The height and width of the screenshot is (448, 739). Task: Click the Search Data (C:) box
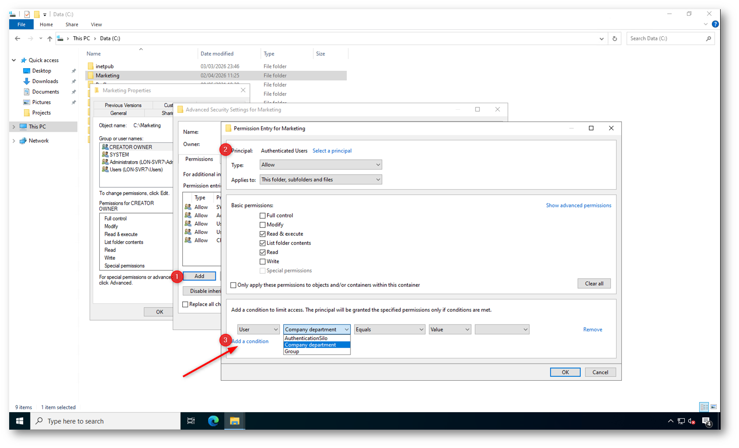click(x=665, y=38)
